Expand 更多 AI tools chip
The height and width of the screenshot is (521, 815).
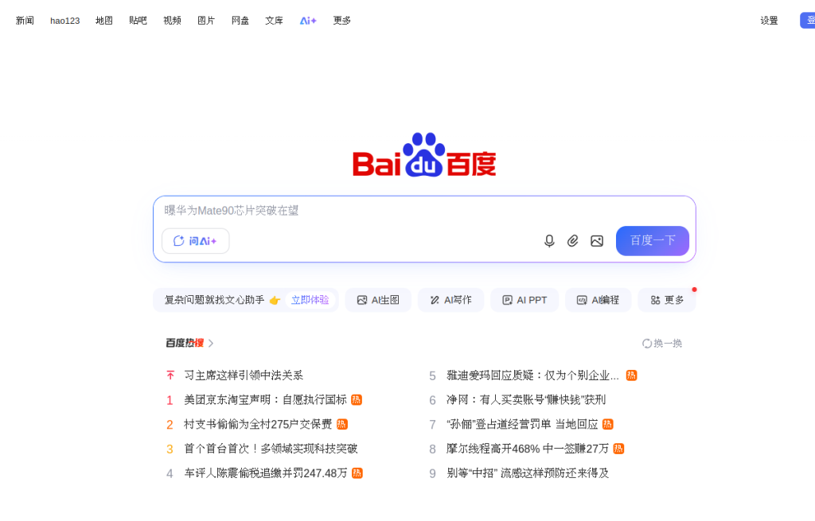[x=667, y=300]
